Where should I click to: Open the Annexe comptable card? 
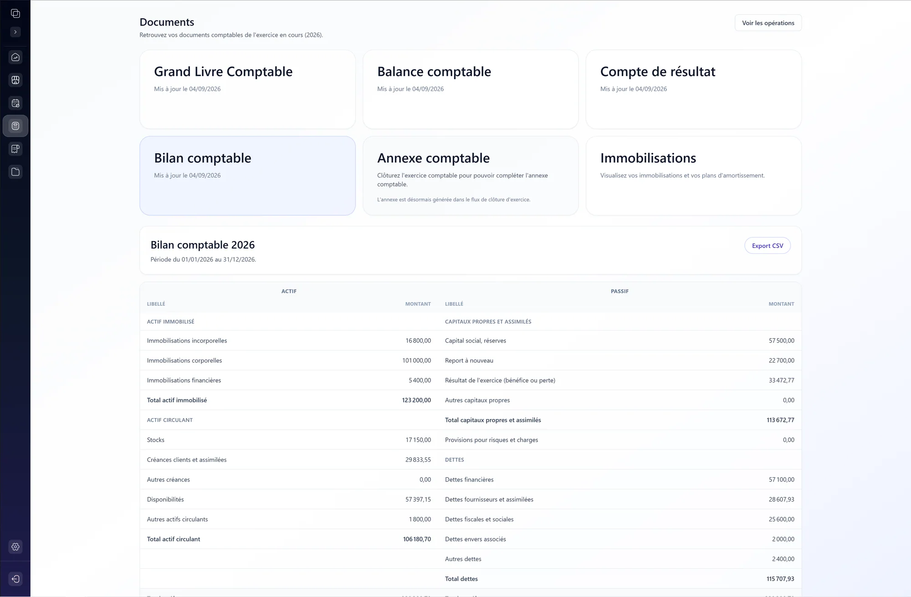tap(471, 176)
